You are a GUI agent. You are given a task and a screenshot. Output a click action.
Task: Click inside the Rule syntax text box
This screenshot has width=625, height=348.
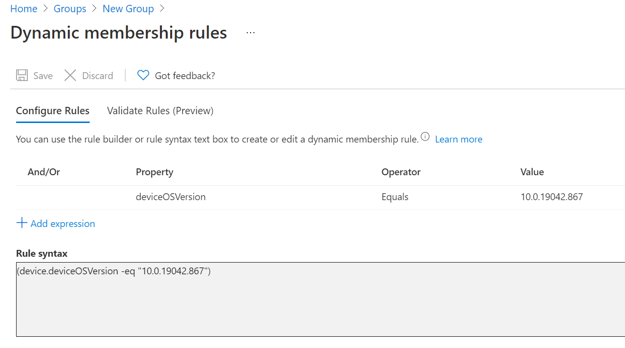(x=320, y=299)
